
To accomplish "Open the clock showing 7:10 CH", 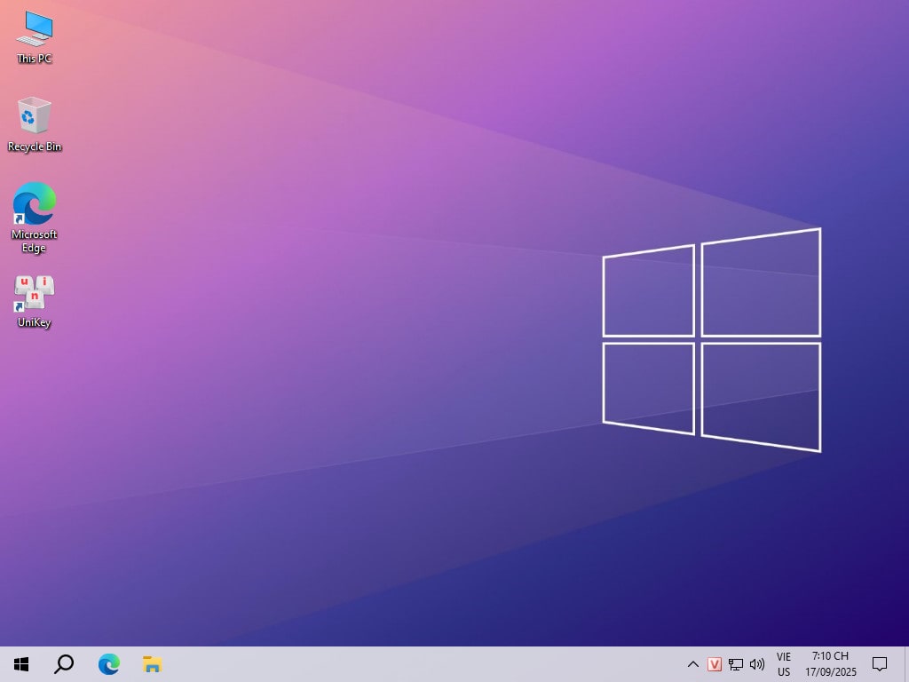I will (x=830, y=664).
